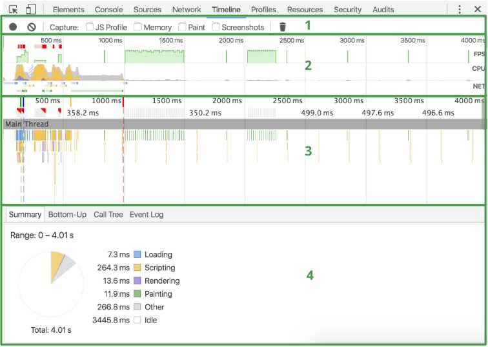Switch to the Audits tab

383,10
